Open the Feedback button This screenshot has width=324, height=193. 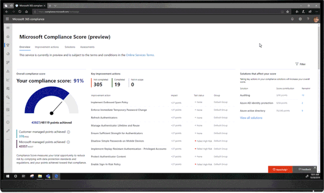coord(305,169)
